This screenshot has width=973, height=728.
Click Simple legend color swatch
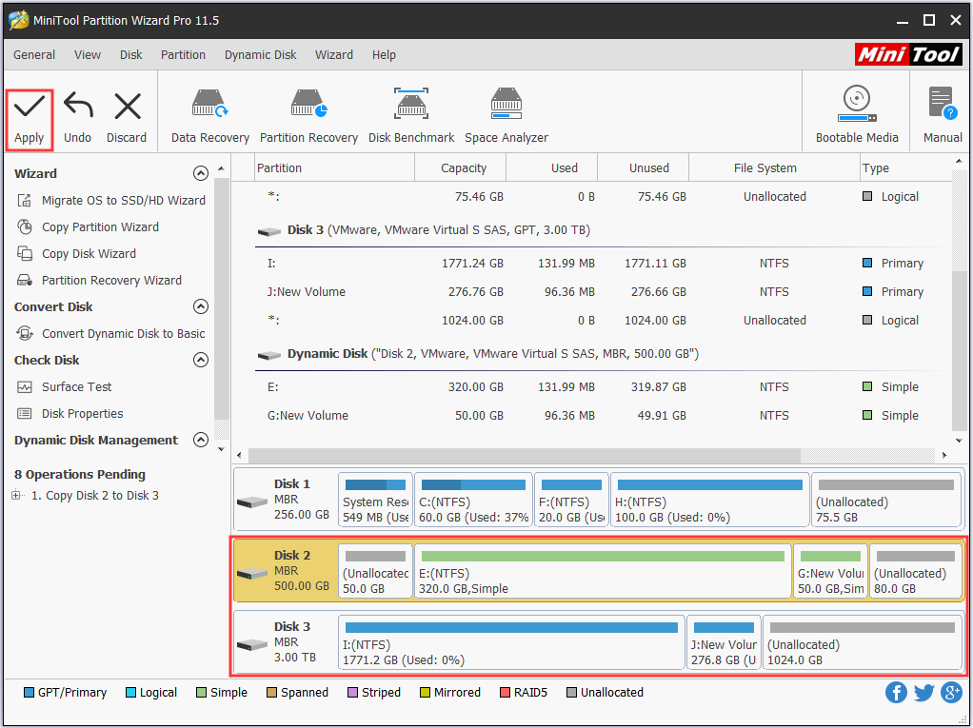click(201, 692)
